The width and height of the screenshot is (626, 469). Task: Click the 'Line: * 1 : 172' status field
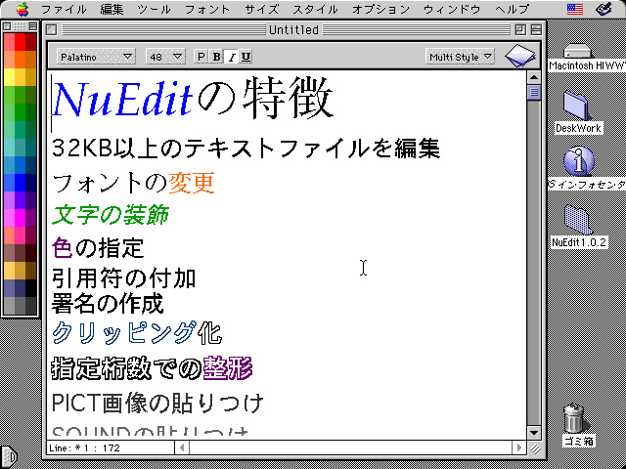[x=111, y=448]
